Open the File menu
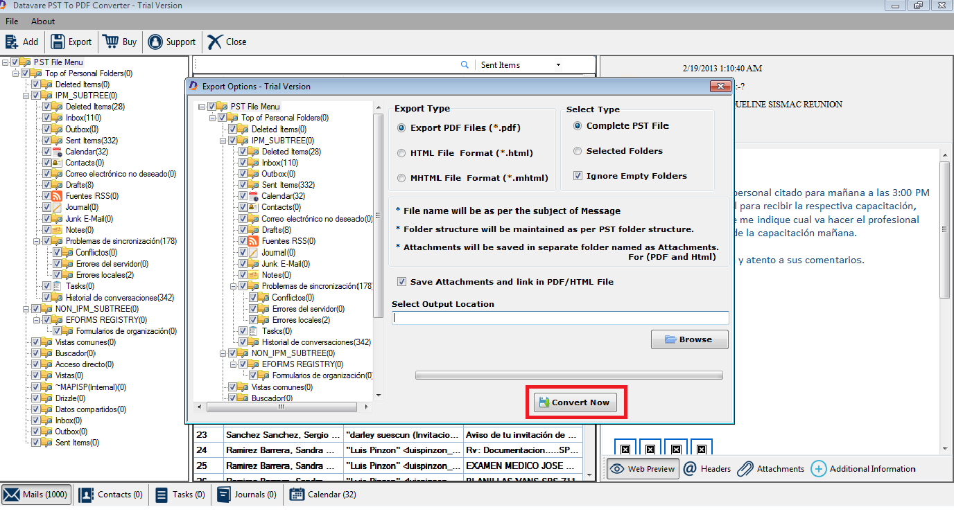Image resolution: width=954 pixels, height=532 pixels. [x=12, y=21]
